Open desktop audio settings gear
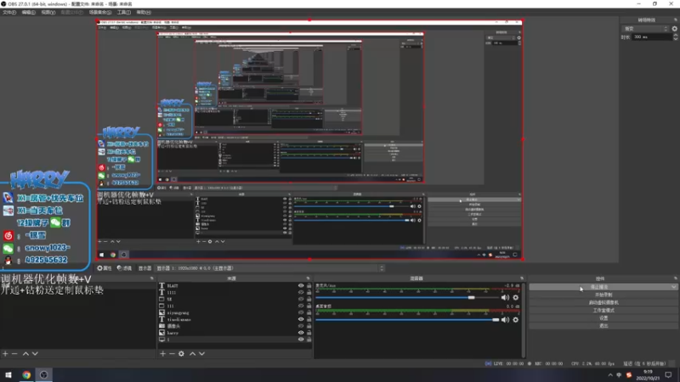 (x=516, y=320)
